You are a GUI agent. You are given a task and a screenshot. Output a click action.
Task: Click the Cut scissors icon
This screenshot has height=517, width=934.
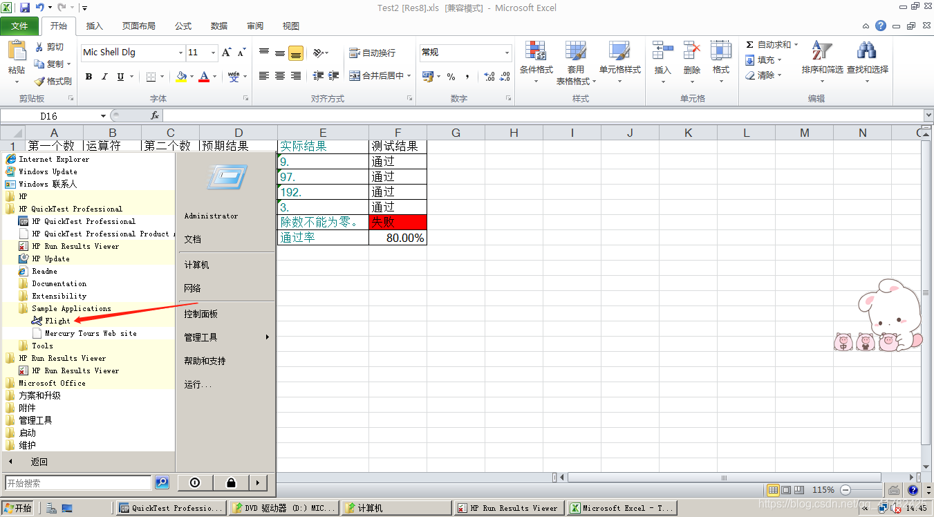point(40,47)
